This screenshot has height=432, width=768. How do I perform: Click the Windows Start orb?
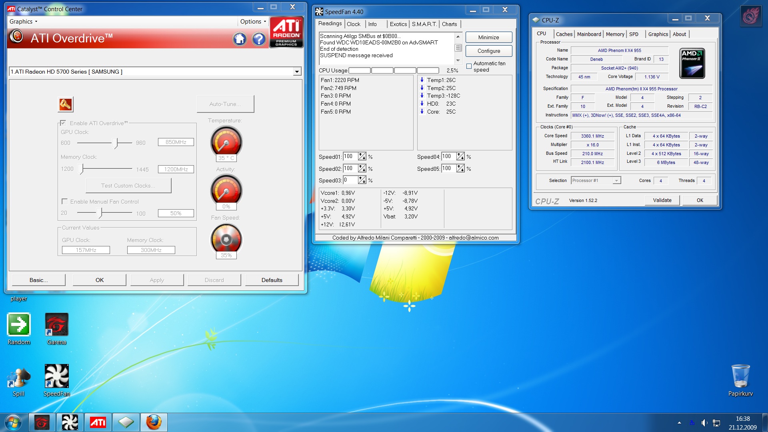tap(13, 422)
